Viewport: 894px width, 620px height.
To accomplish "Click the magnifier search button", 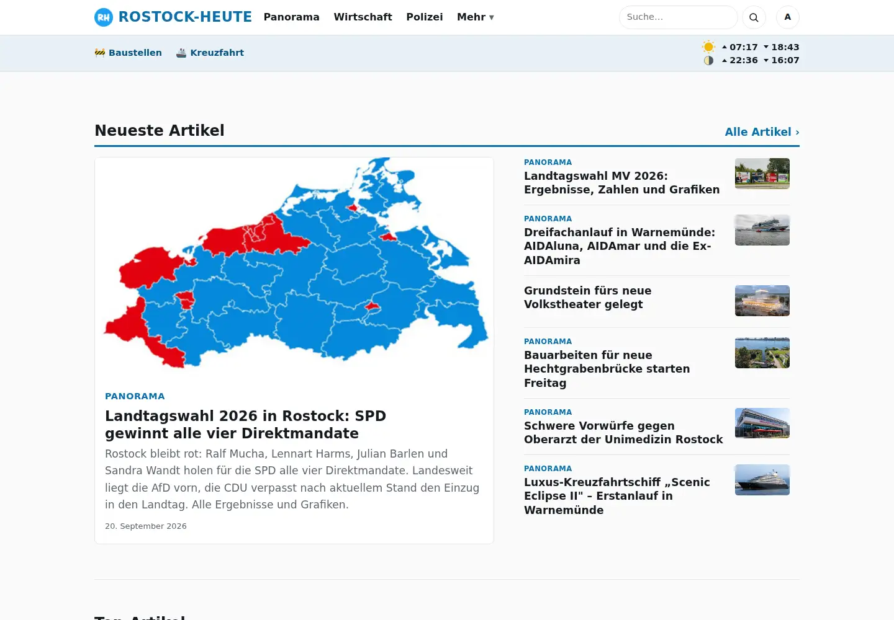I will (754, 17).
